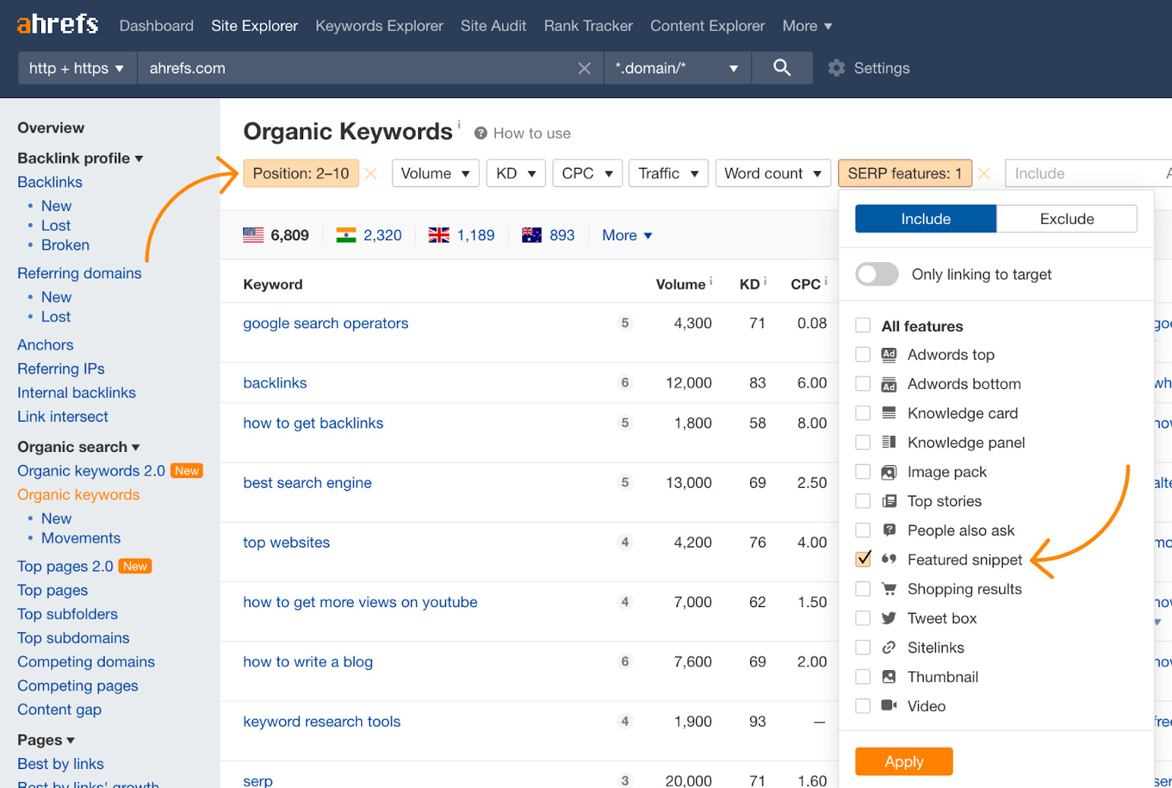Switch to the Exclude tab
1172x788 pixels.
tap(1067, 219)
